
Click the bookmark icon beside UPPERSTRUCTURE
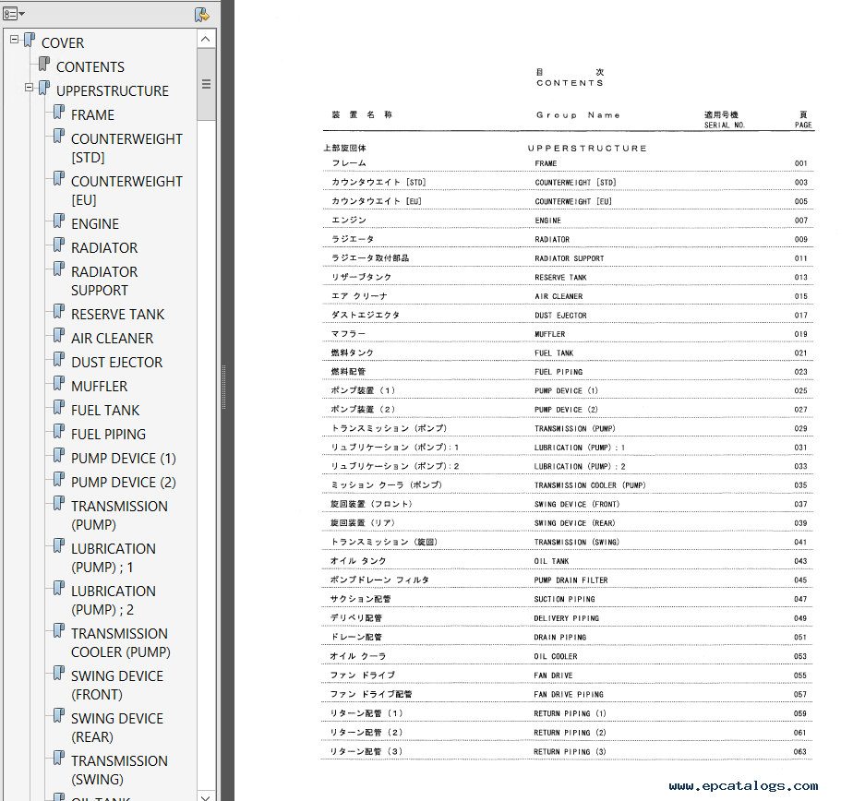pos(44,89)
